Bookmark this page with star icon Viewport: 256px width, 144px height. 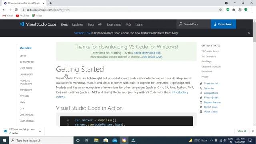coord(220,10)
